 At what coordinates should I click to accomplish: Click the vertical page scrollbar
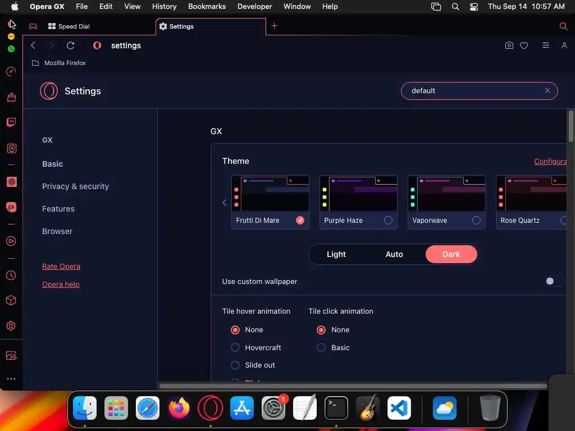(x=571, y=126)
